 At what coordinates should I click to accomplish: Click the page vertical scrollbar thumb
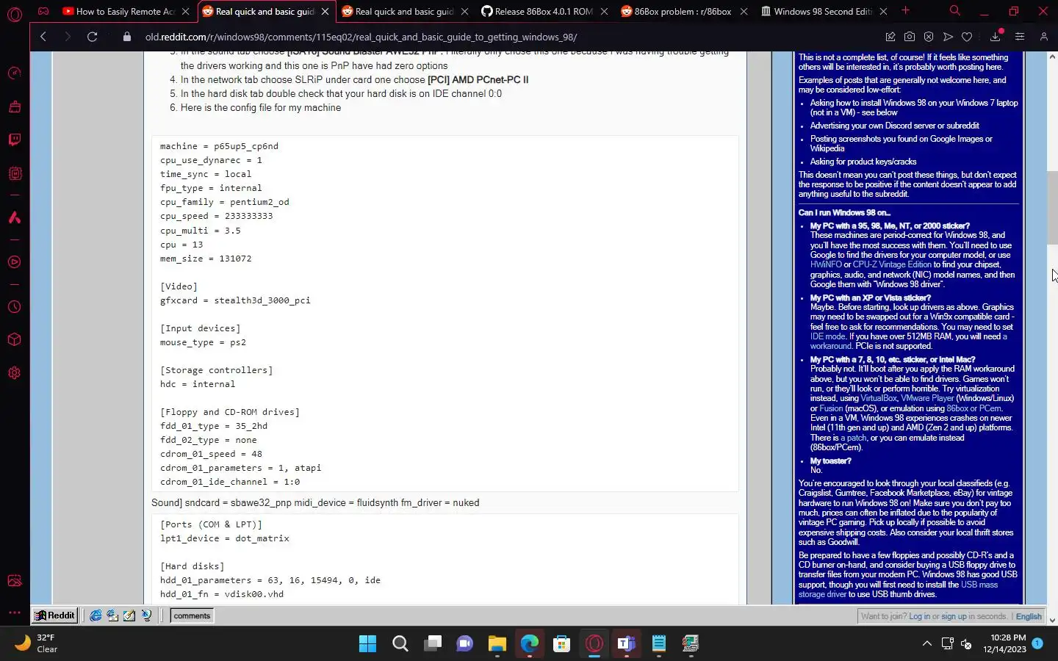coord(1052,207)
